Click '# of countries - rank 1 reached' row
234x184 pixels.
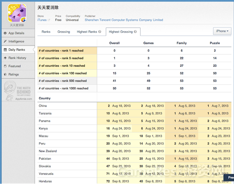pyautogui.click(x=134, y=51)
